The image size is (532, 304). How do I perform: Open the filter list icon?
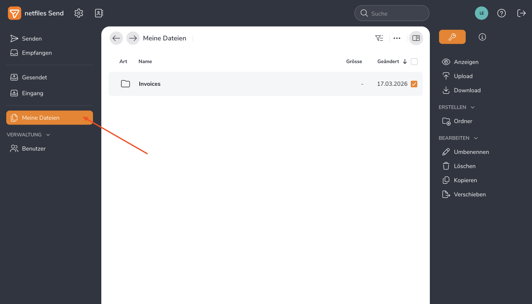coord(379,38)
